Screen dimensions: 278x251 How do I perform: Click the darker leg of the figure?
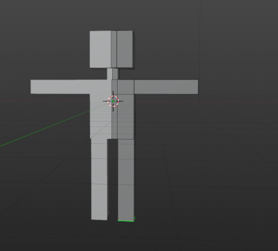coord(126,180)
